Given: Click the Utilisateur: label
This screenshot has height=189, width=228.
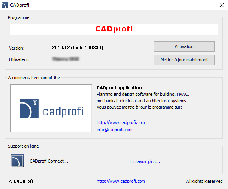Looking at the screenshot, I should pos(19,59).
